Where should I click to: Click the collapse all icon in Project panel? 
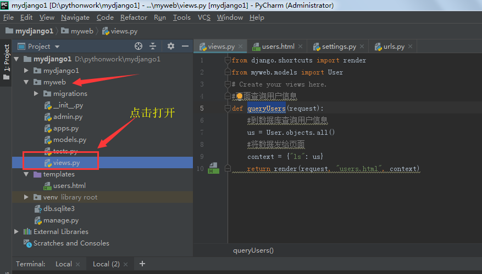click(153, 46)
